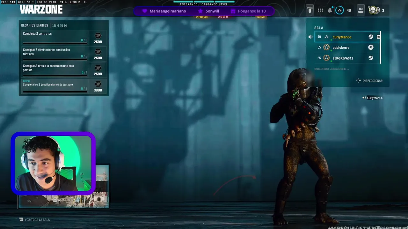The height and width of the screenshot is (229, 408).
Task: Click pabloberre's prestige rank emblem
Action: 326,47
